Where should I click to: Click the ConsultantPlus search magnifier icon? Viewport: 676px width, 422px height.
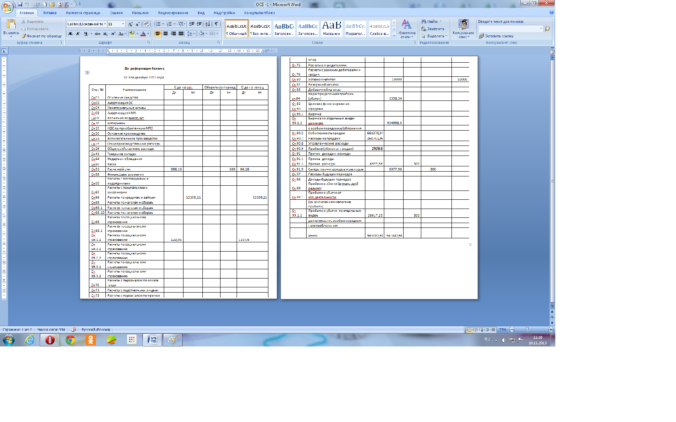[547, 29]
